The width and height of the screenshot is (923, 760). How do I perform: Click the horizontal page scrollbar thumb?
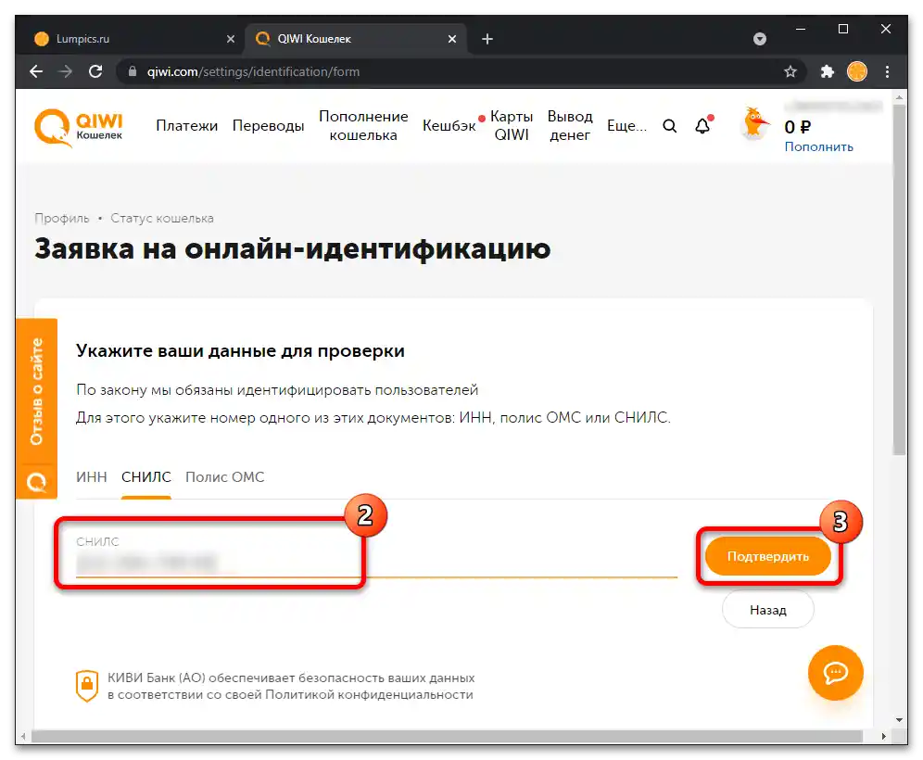click(447, 736)
